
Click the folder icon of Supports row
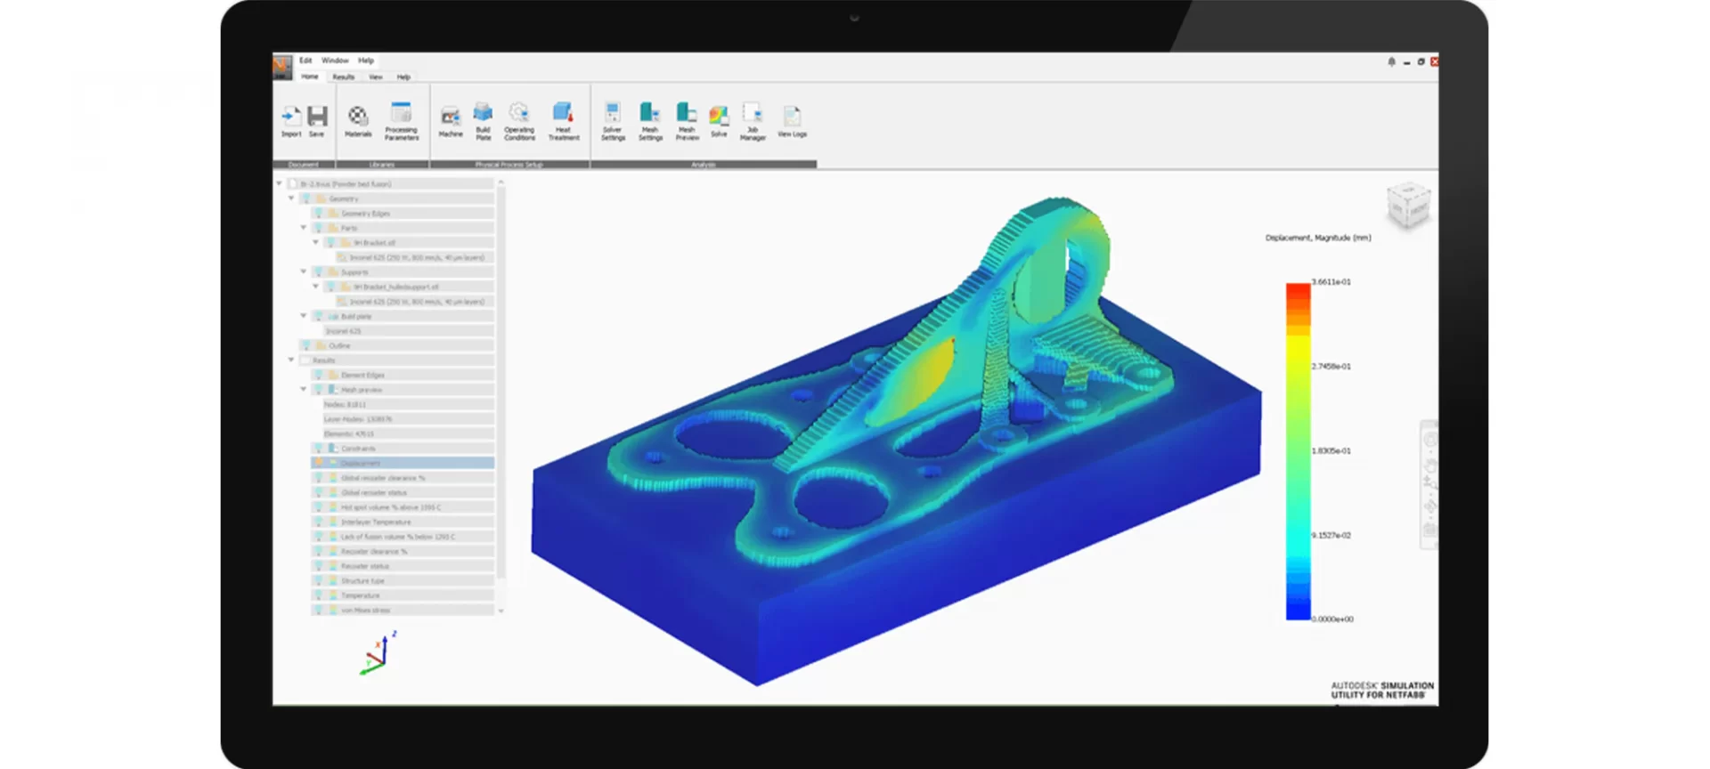333,272
